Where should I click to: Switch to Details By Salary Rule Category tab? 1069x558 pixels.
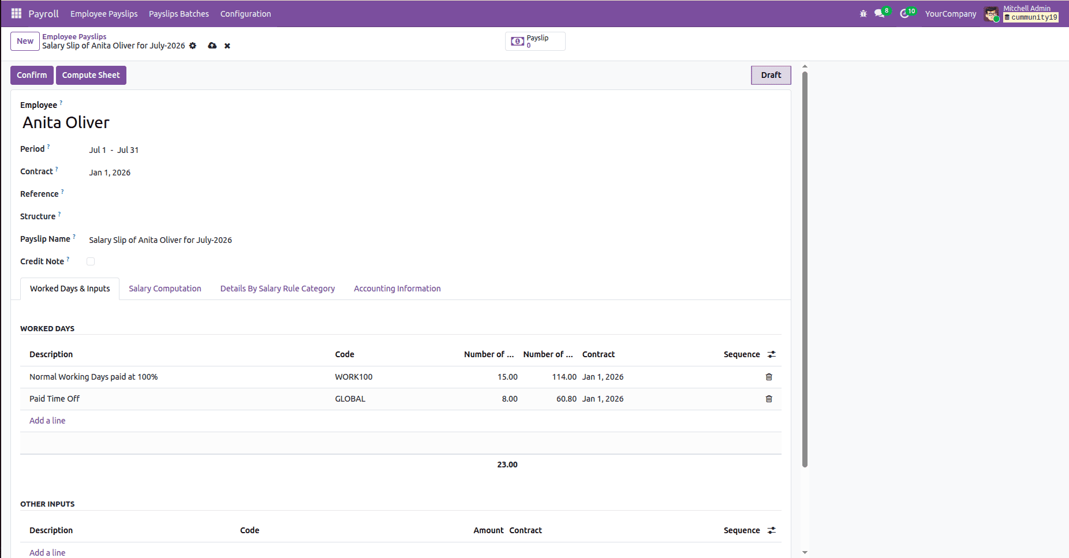[x=278, y=289]
